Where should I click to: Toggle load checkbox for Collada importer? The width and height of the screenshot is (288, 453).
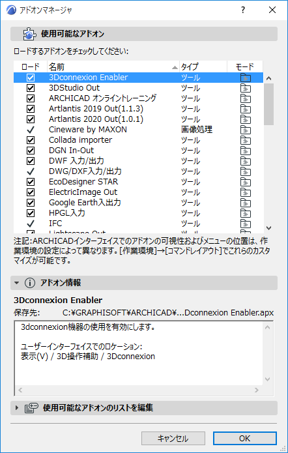coord(31,140)
